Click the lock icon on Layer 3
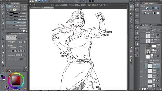This screenshot has width=162, height=91. pos(158,70)
